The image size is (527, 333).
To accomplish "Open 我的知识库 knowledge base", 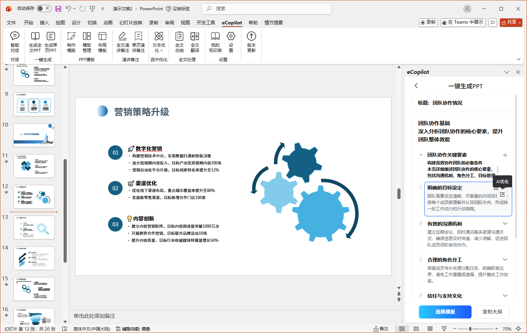I will click(x=215, y=42).
